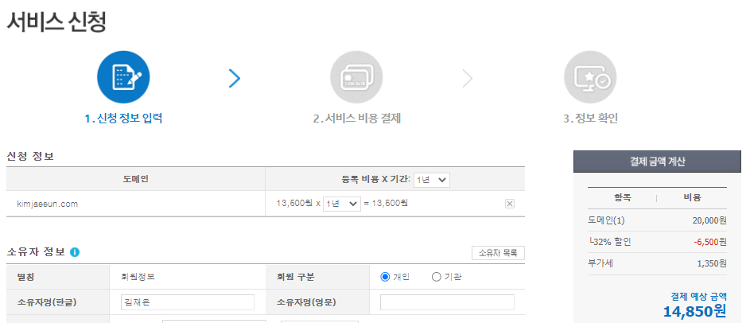Click the 1. 신청 정보 입력 step label
Screen dimensions: 750x323
(x=123, y=119)
